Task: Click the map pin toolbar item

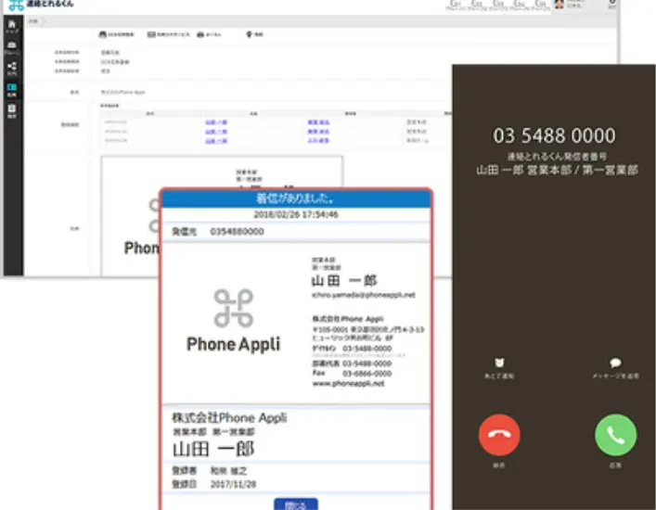Action: coord(254,34)
